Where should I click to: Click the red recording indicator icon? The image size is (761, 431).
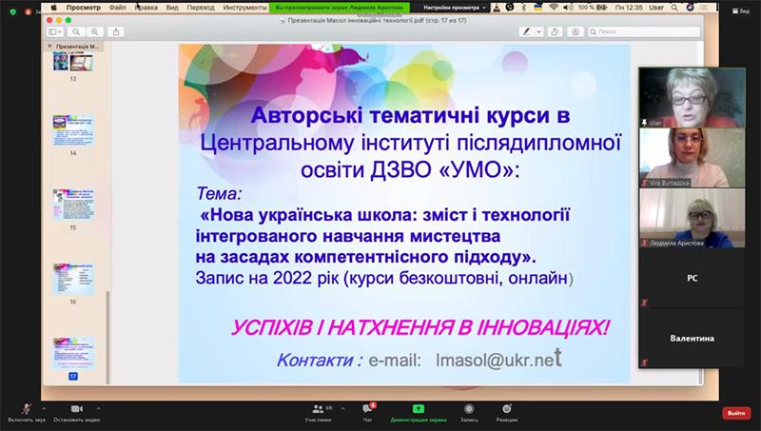pos(29,11)
